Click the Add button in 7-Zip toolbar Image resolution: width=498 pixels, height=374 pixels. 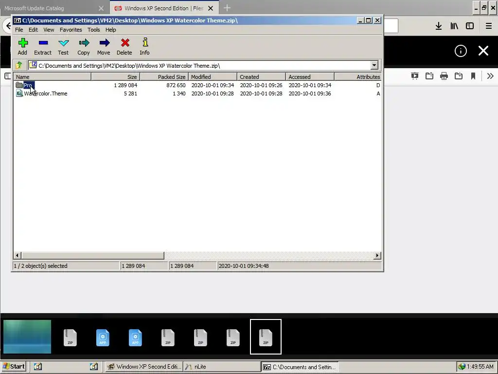(x=22, y=46)
